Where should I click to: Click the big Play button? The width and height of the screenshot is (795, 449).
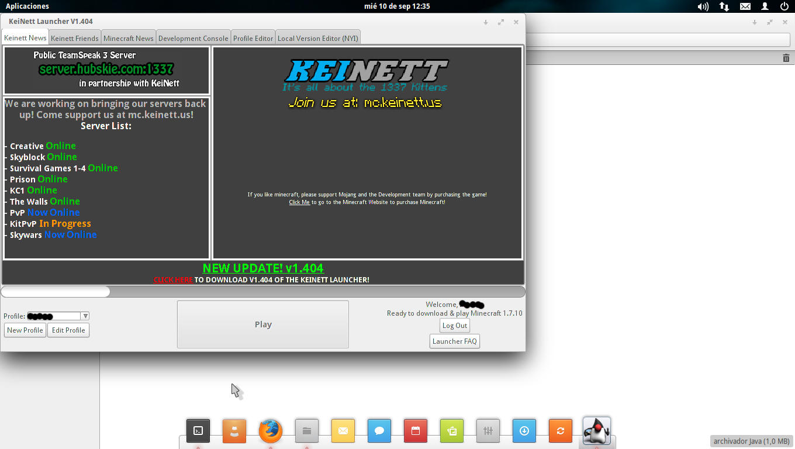[x=263, y=324]
